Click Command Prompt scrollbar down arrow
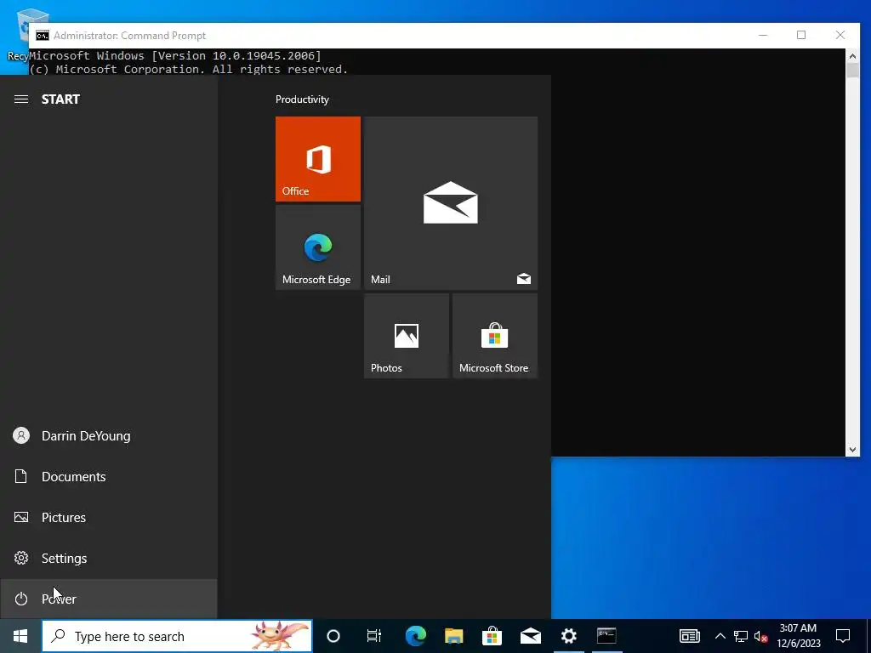The height and width of the screenshot is (653, 871). 852,450
